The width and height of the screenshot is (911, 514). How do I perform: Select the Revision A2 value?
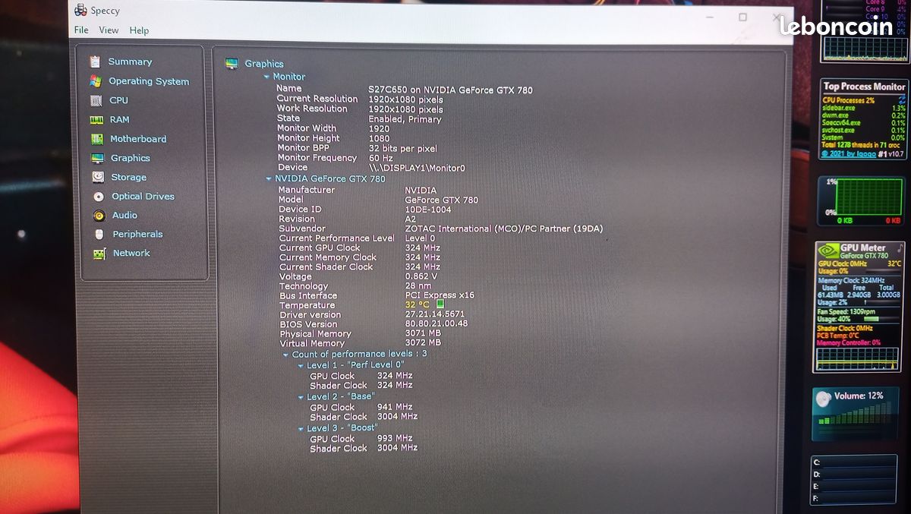click(x=411, y=219)
